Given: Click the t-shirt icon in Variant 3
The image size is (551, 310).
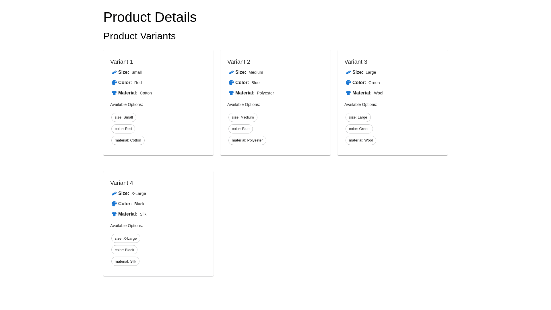Looking at the screenshot, I should 348,93.
